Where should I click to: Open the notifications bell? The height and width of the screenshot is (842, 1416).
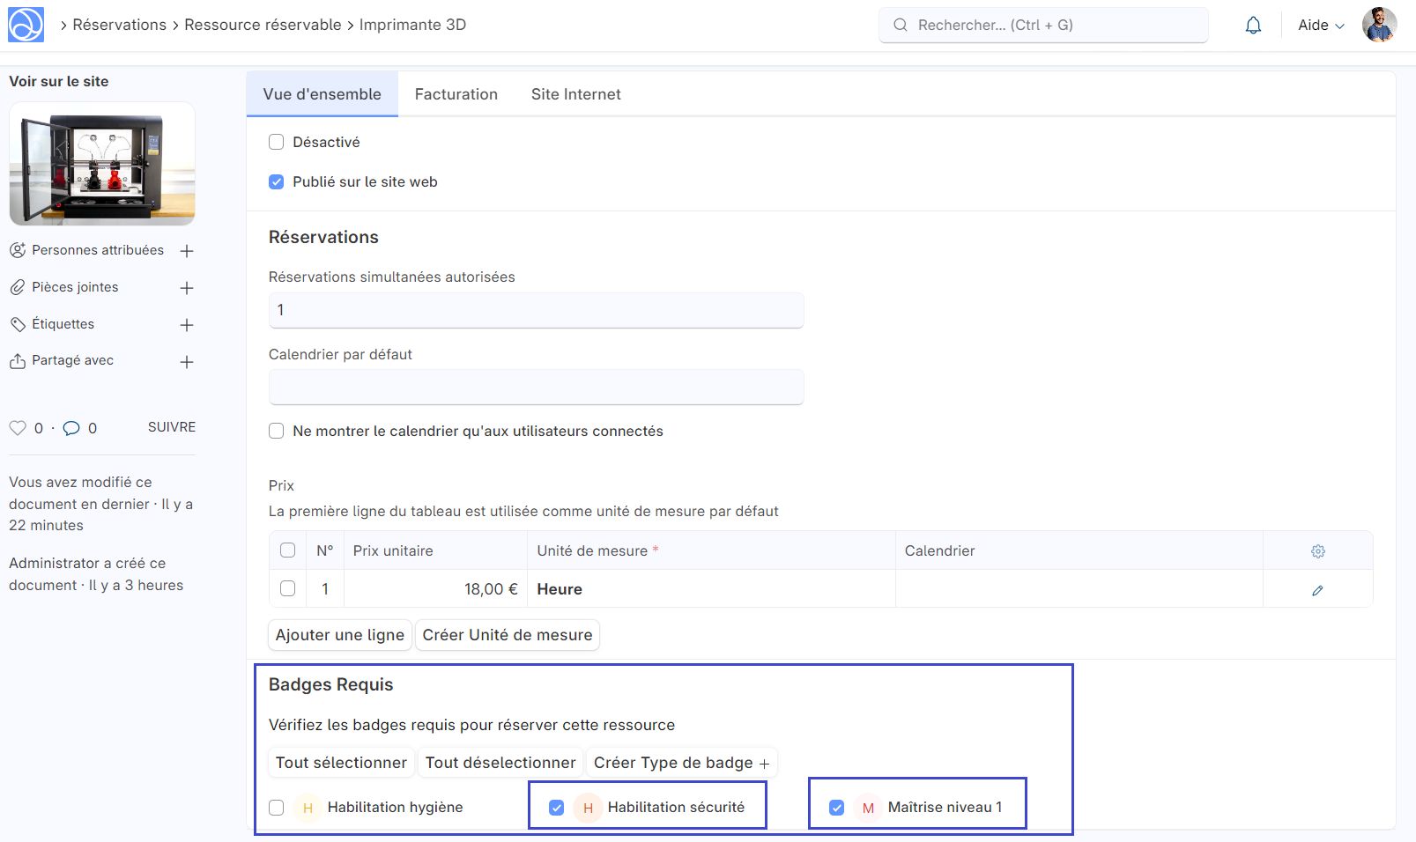(1253, 26)
